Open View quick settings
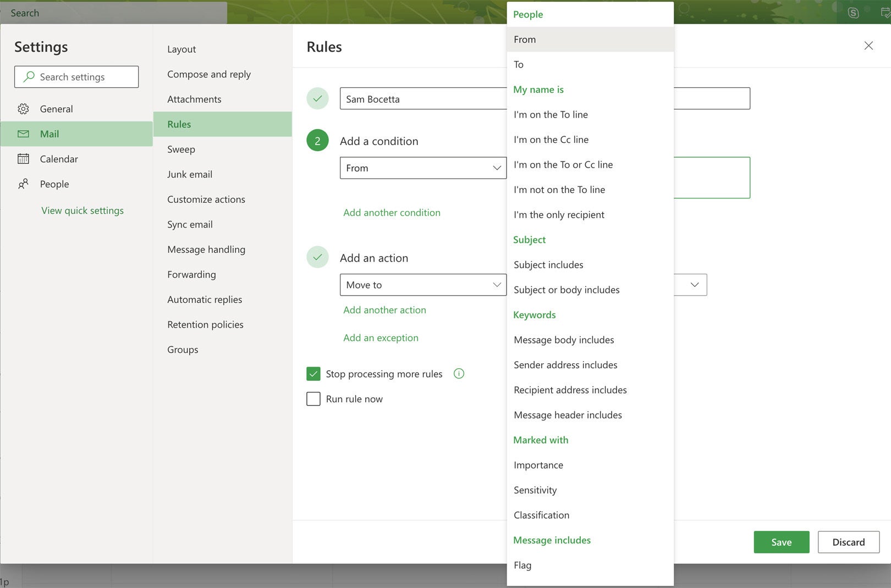The image size is (891, 588). pyautogui.click(x=82, y=210)
